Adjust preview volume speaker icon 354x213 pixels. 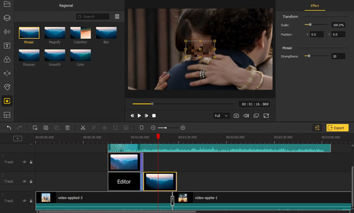coord(246,115)
